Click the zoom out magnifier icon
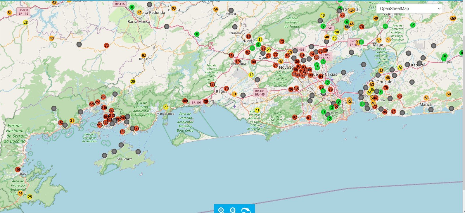The width and height of the screenshot is (465, 213). [233, 210]
